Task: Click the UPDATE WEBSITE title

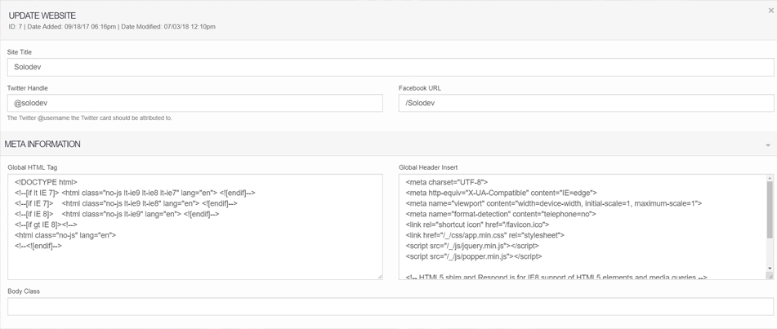Action: coord(42,16)
